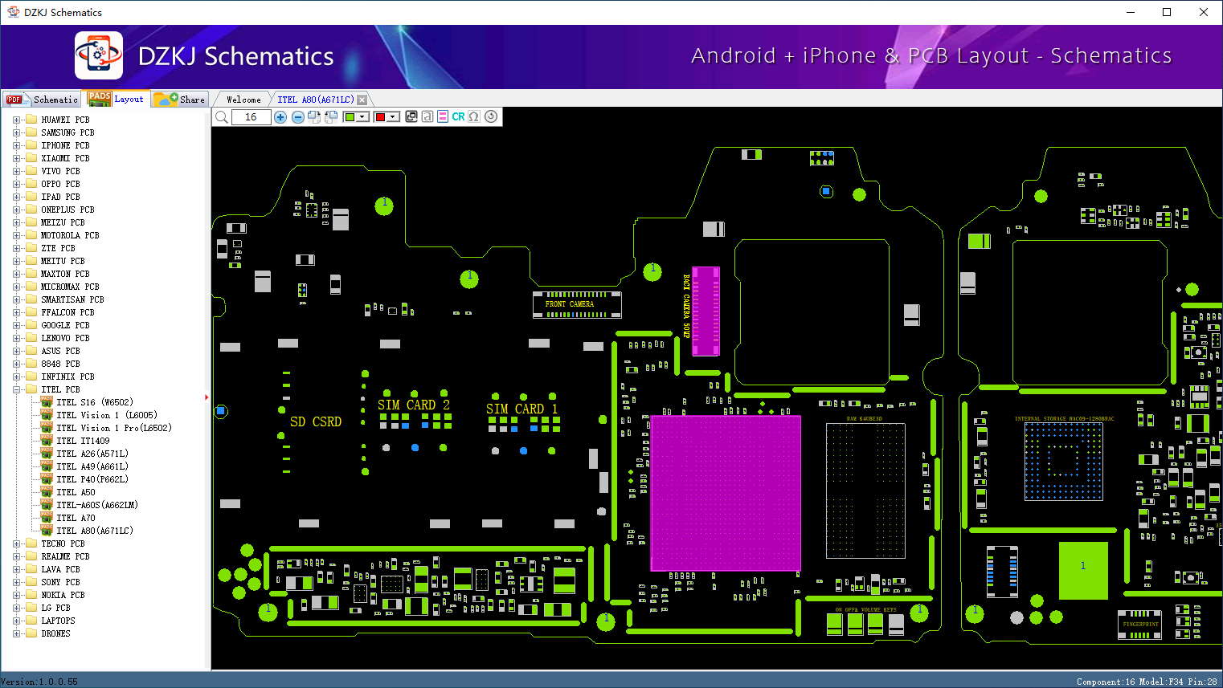Zoom out with the blue minus icon

coord(297,117)
